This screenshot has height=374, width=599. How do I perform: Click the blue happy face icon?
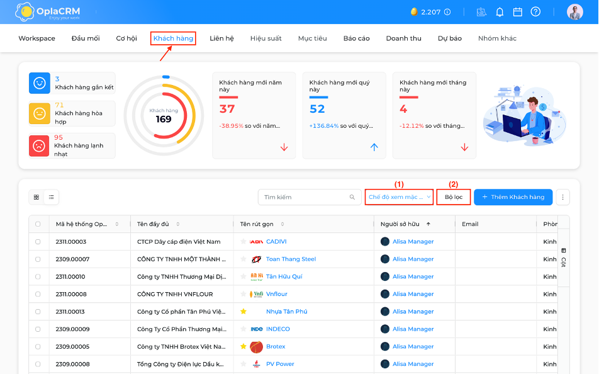click(x=40, y=83)
